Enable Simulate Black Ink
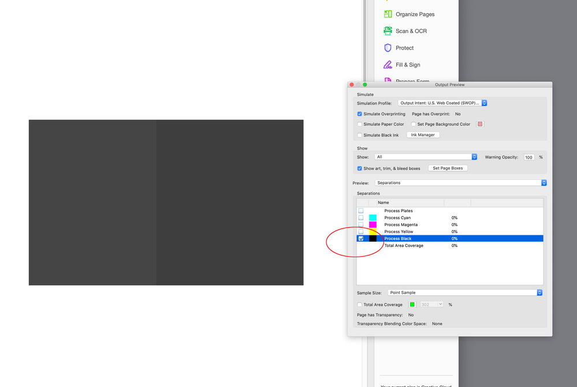 point(359,135)
